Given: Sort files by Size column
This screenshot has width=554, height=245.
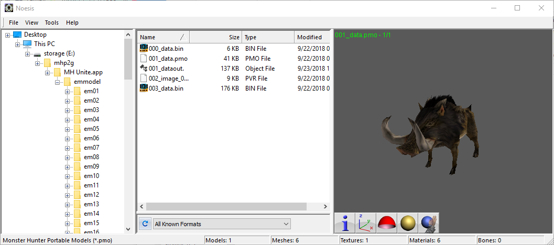Looking at the screenshot, I should pos(215,37).
